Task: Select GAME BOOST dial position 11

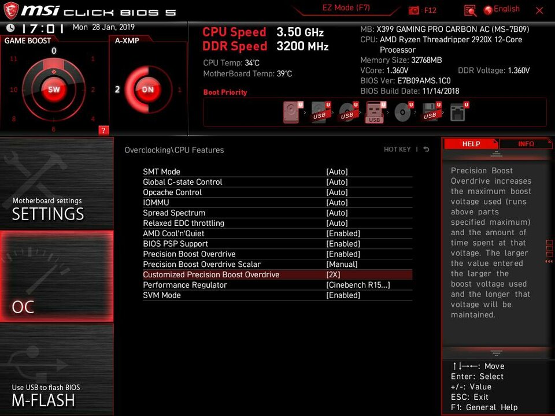Action: coord(13,59)
